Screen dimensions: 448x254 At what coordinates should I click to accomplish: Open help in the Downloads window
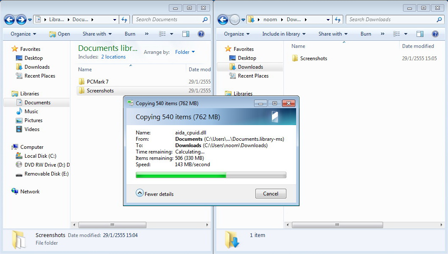(x=435, y=34)
